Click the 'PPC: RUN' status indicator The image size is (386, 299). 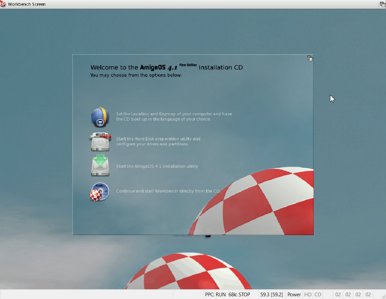coord(215,295)
